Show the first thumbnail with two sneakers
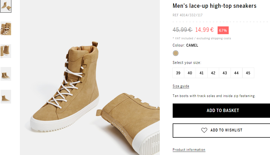The width and height of the screenshot is (270, 155). click(6, 6)
